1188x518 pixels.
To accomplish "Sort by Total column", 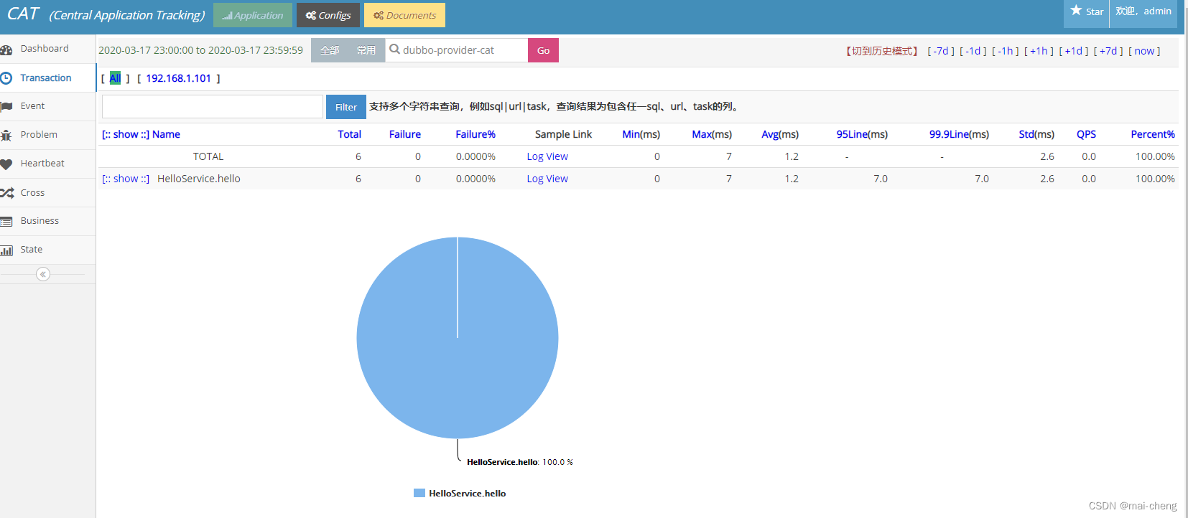I will [x=349, y=134].
